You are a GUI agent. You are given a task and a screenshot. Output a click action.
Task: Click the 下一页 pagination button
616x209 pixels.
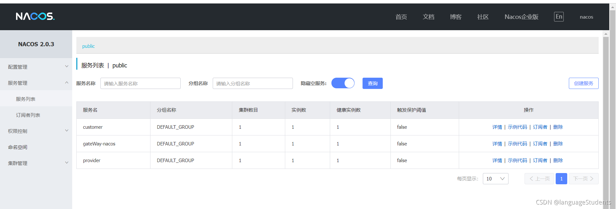coord(584,179)
